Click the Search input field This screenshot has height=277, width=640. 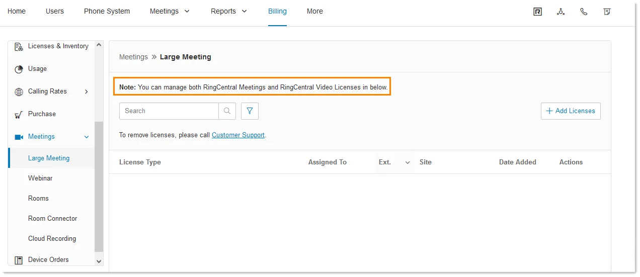[x=169, y=111]
